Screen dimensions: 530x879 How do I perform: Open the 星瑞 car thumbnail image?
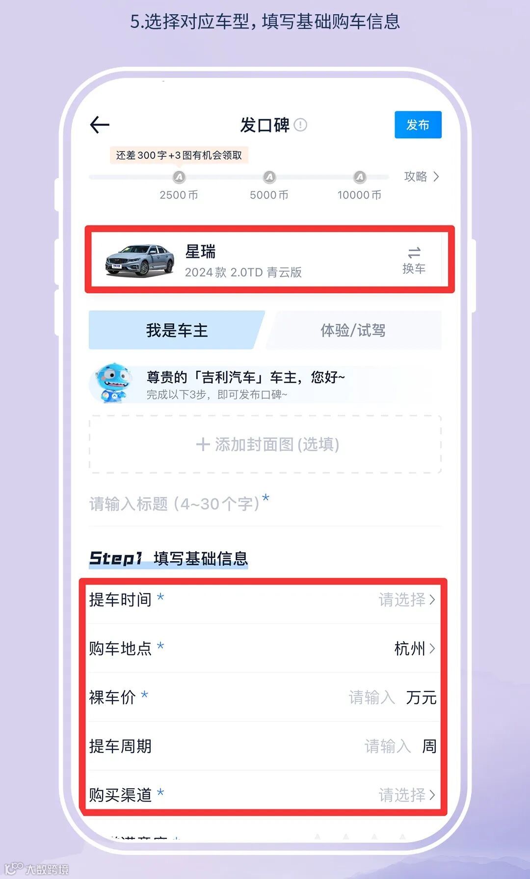point(140,260)
